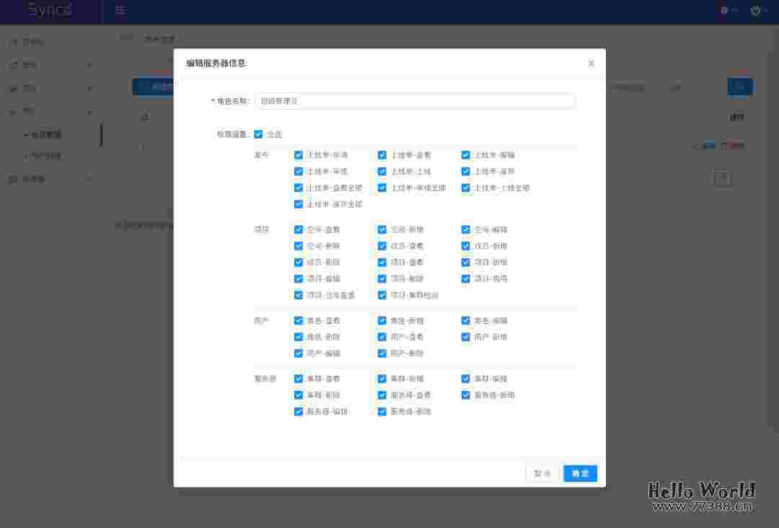Toggle the 全选 select-all checkbox
Viewport: 779px width, 528px height.
tap(258, 134)
